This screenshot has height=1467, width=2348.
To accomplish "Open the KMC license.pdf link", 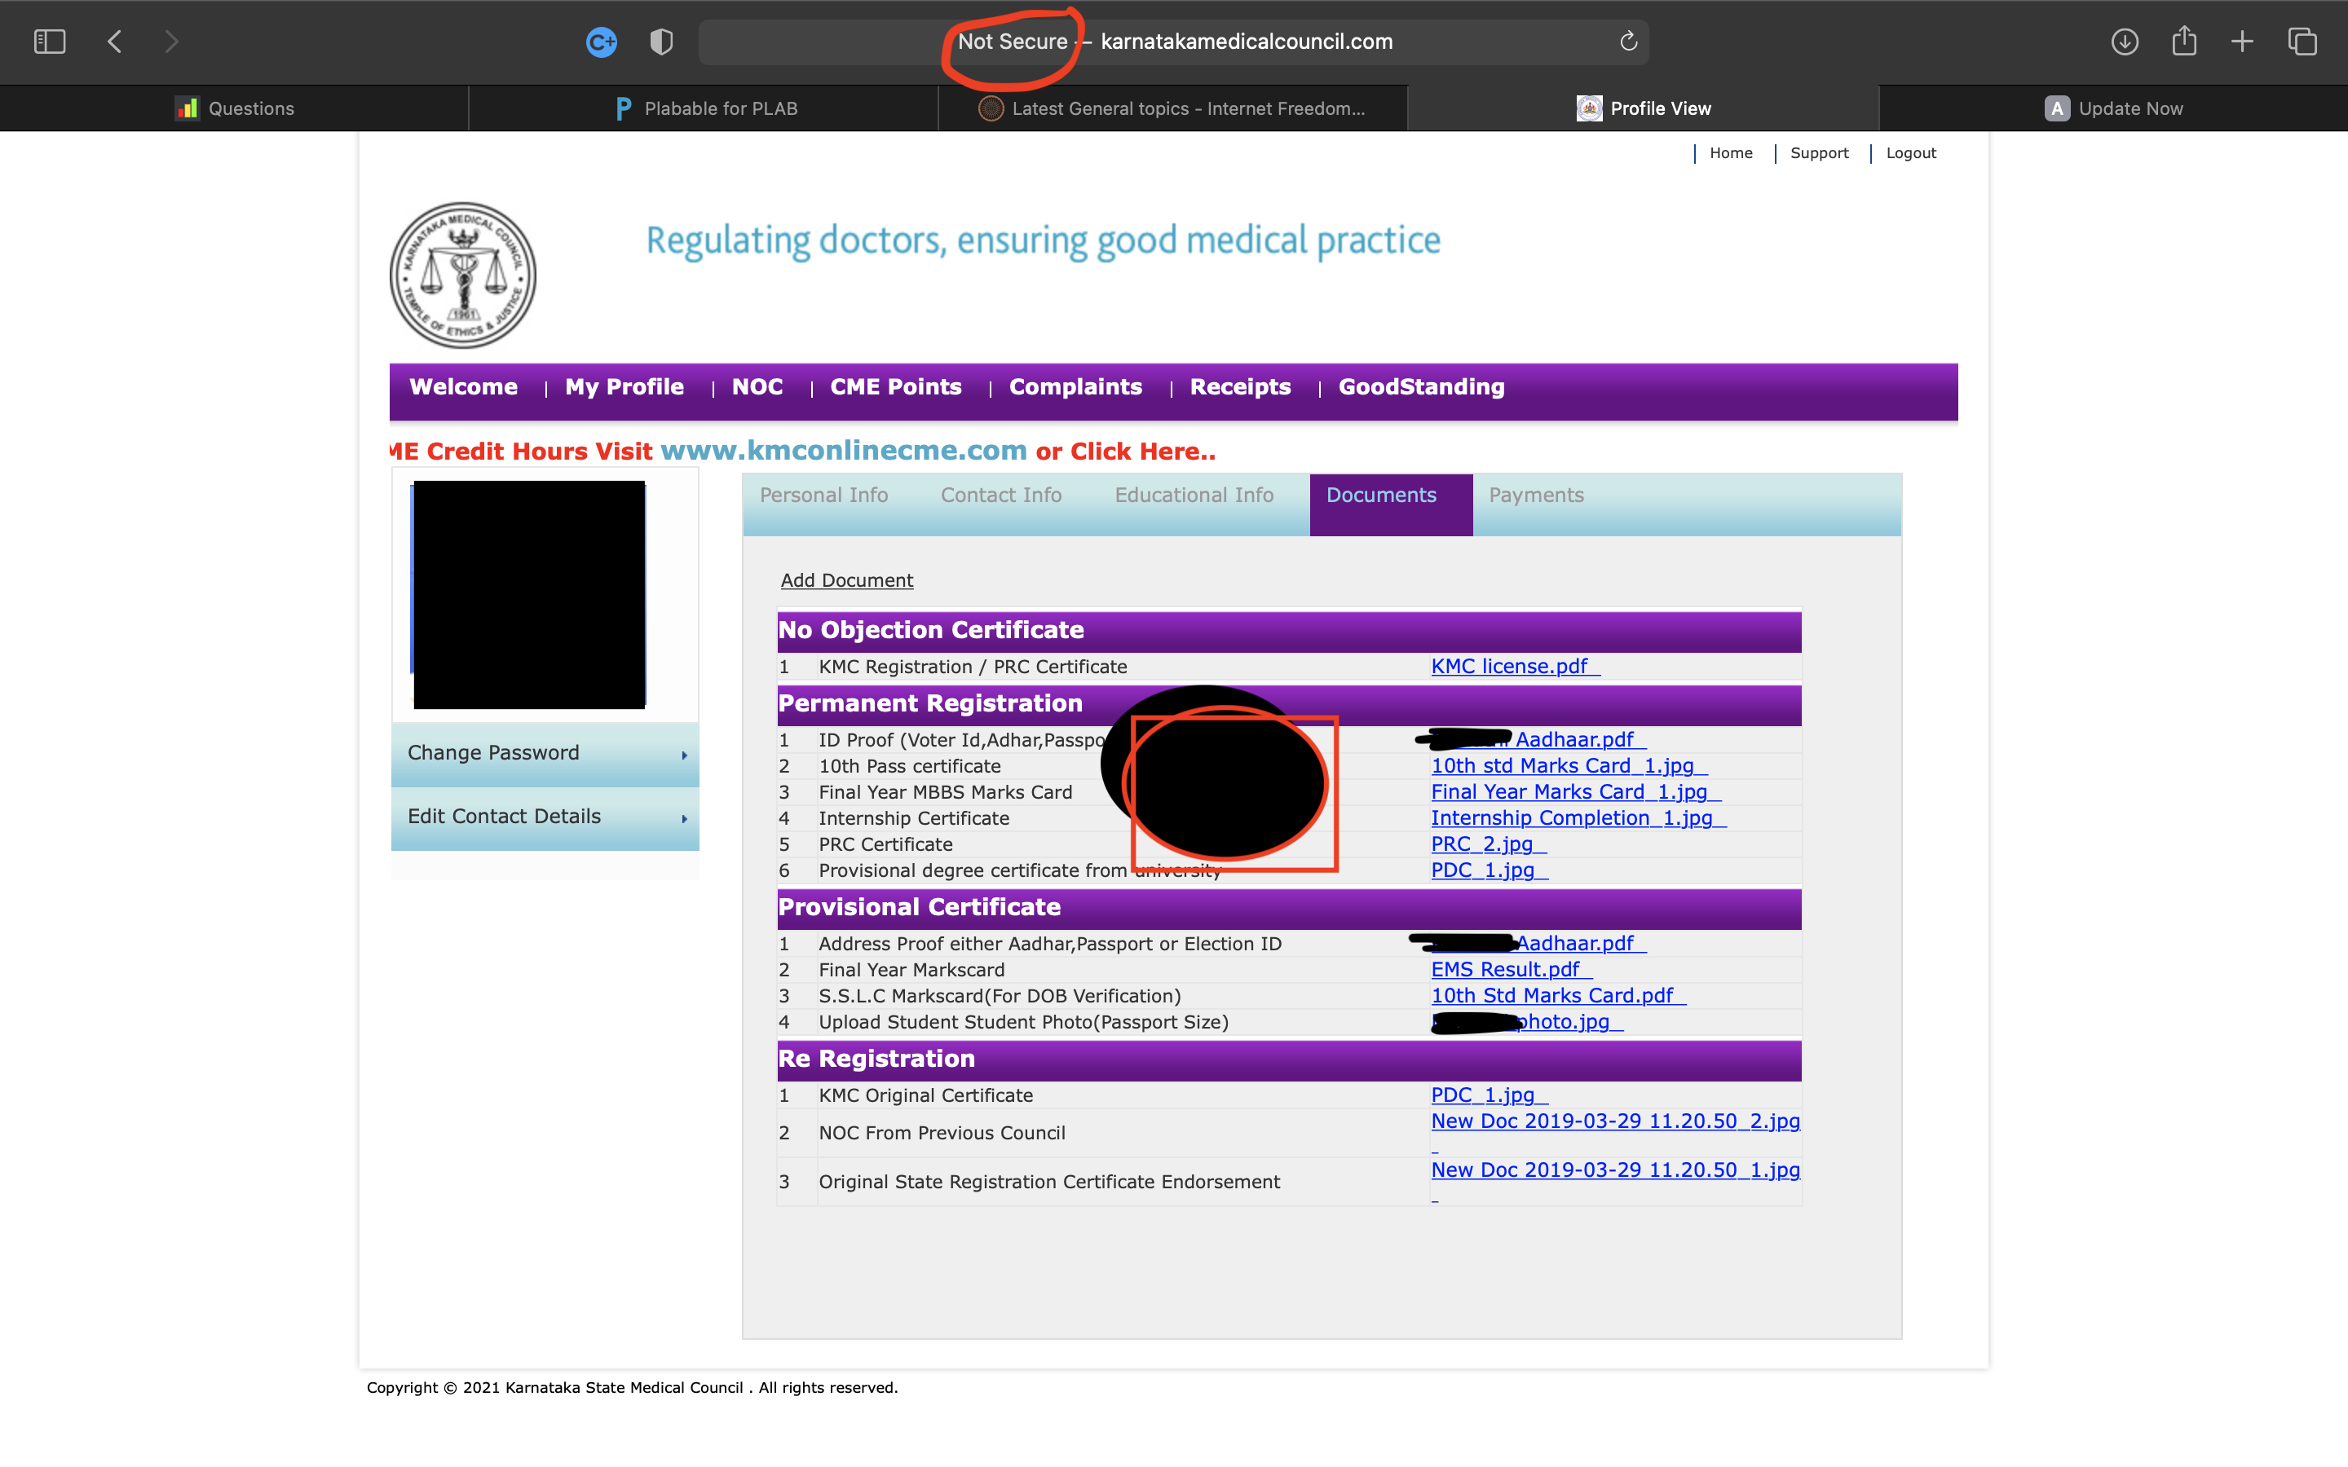I will pyautogui.click(x=1510, y=667).
